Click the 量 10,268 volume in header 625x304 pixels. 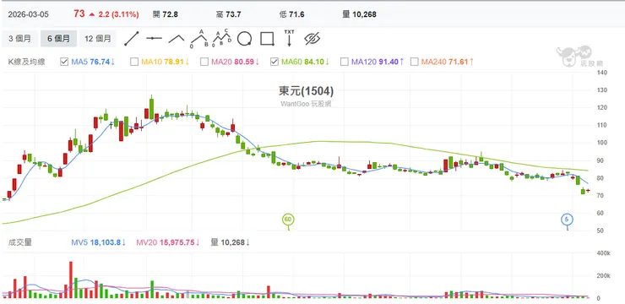pyautogui.click(x=359, y=14)
